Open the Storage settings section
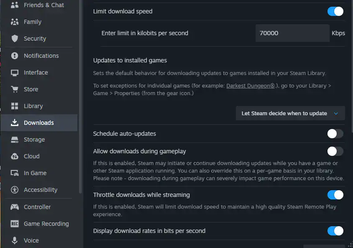353x248 pixels. pyautogui.click(x=34, y=139)
